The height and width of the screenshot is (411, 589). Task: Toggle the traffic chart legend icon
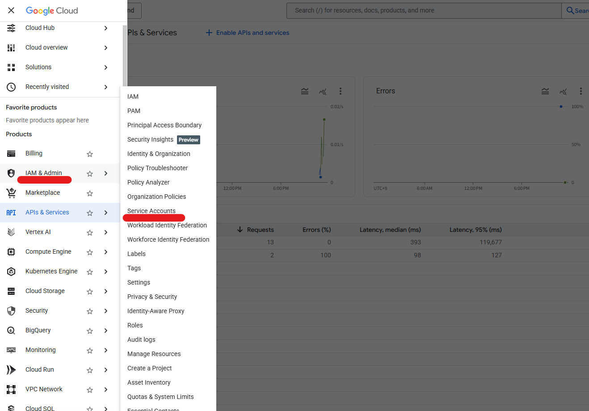click(305, 91)
